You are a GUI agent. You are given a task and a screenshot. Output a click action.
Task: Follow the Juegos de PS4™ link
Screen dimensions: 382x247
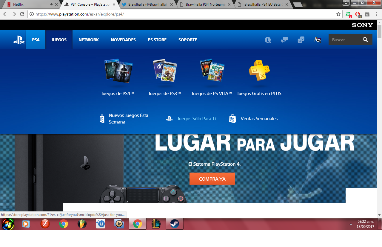click(x=118, y=94)
